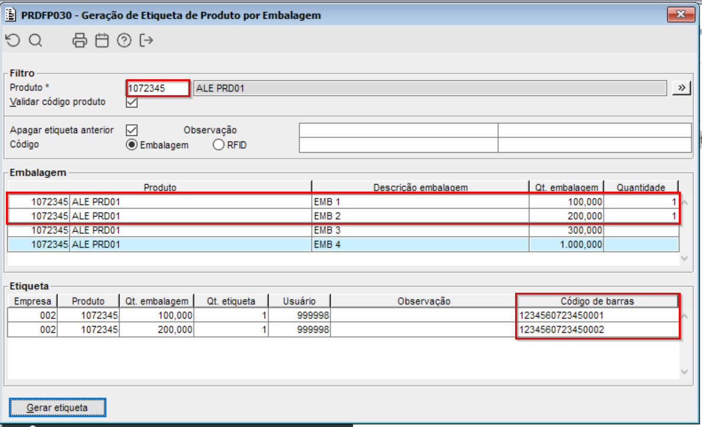Image resolution: width=702 pixels, height=427 pixels.
Task: Click the ALE PRD01 product description field
Action: click(430, 88)
